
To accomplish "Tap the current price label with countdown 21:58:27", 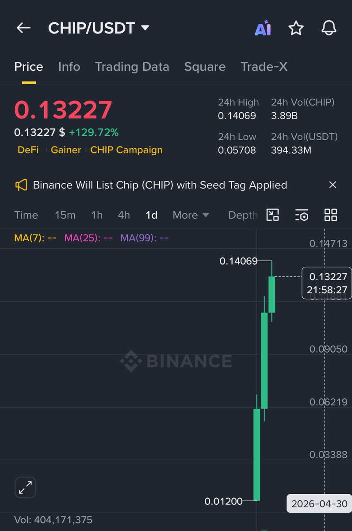I will click(327, 283).
